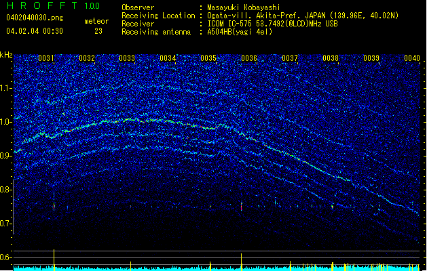The width and height of the screenshot is (427, 271).
Task: Click the 0031 time marker
Action: coord(46,58)
